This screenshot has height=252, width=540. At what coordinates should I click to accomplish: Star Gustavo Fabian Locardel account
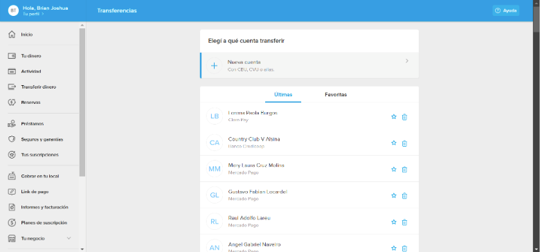[394, 195]
